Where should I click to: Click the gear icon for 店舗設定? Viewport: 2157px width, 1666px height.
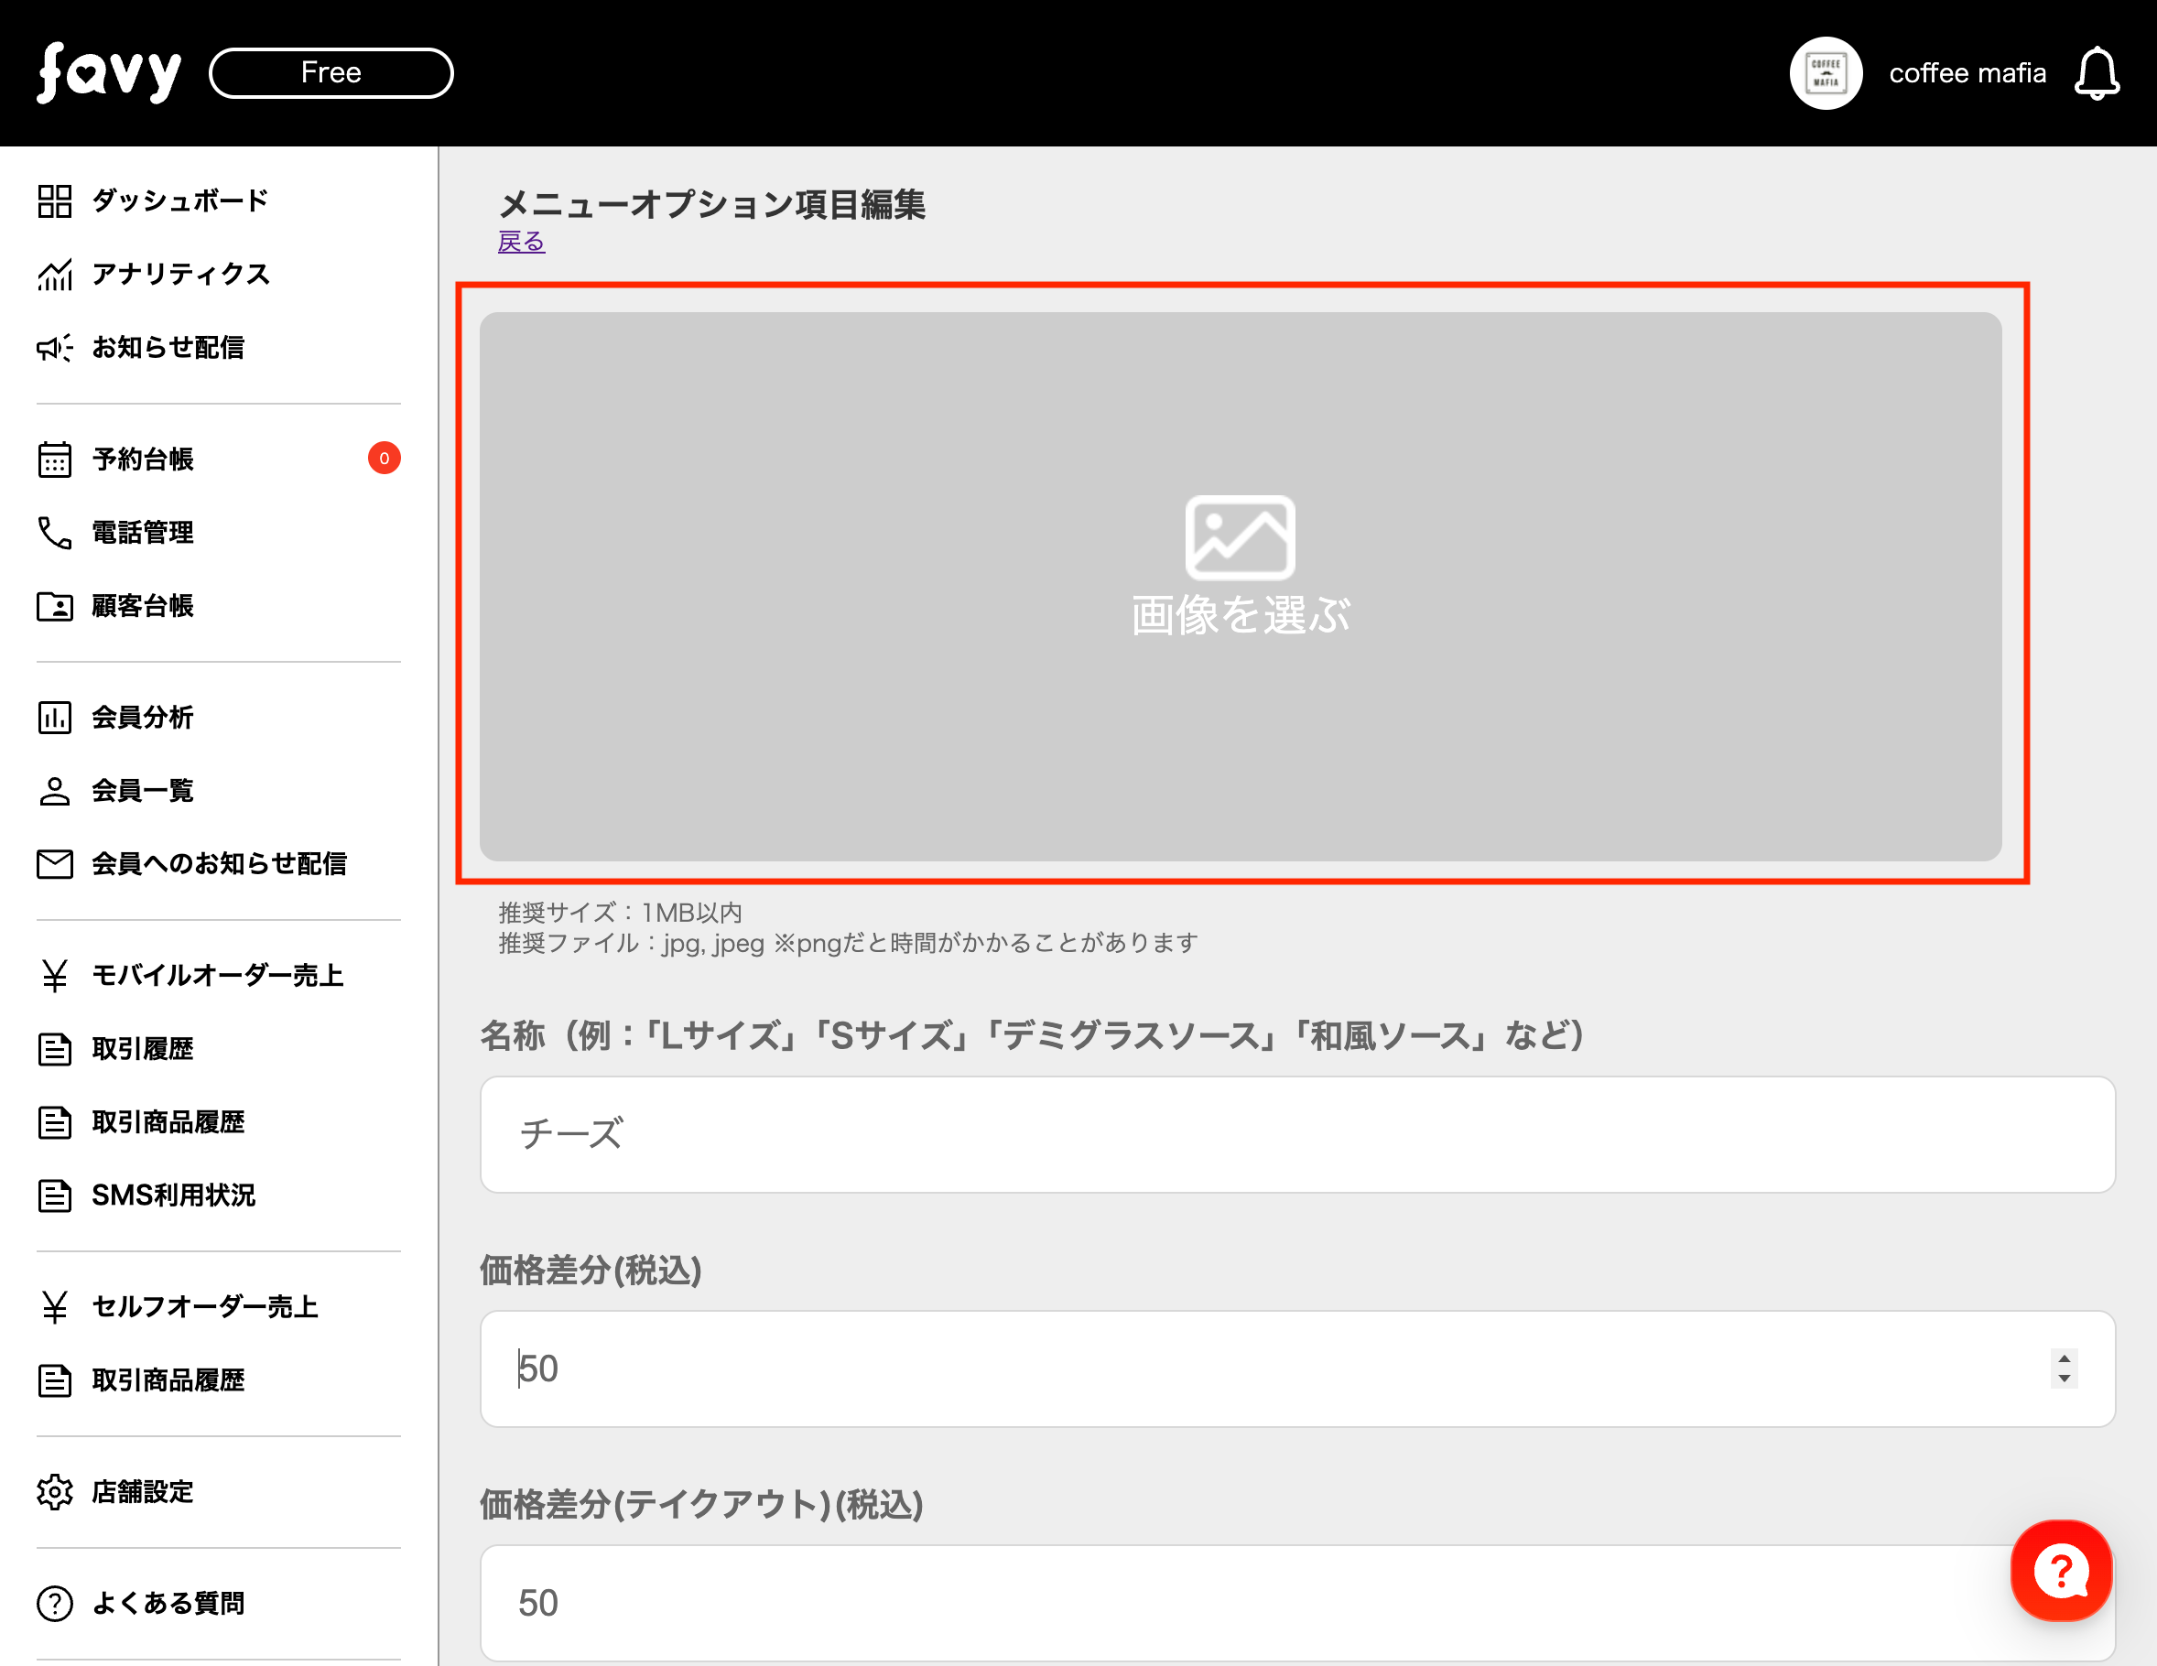tap(54, 1491)
